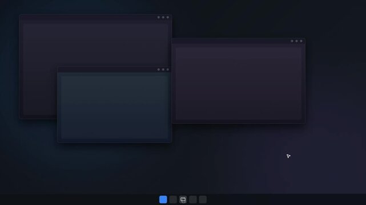
Task: Click the last control dot of the right-hand purple window
Action: [x=301, y=41]
